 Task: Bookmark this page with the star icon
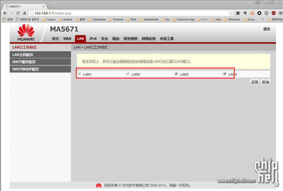point(231,13)
